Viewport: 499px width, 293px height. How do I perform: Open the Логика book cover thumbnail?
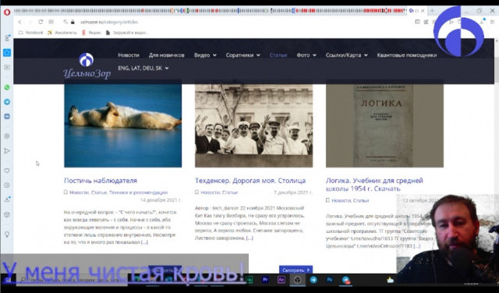click(384, 125)
